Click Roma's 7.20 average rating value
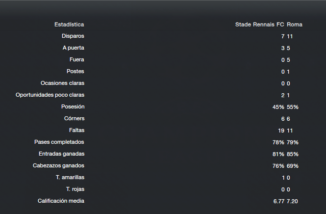326x214 pixels. coord(292,201)
